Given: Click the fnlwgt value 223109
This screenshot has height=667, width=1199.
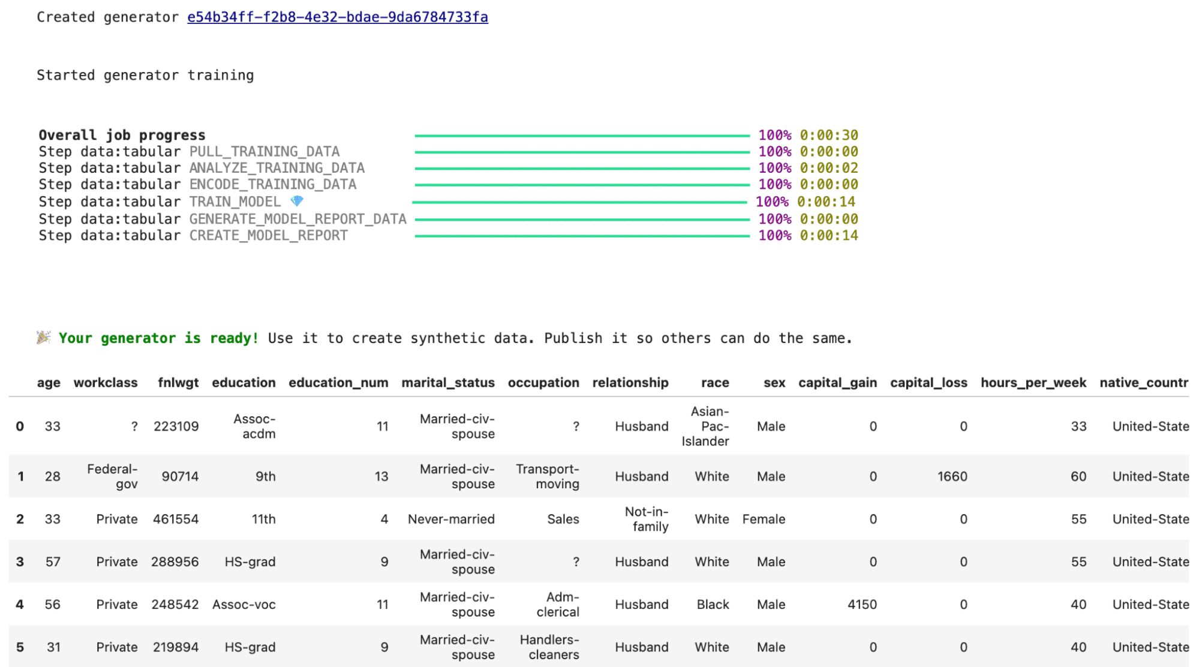Looking at the screenshot, I should (x=176, y=426).
